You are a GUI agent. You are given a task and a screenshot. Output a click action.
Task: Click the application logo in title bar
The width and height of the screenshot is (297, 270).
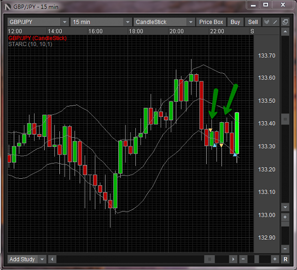(8, 7)
